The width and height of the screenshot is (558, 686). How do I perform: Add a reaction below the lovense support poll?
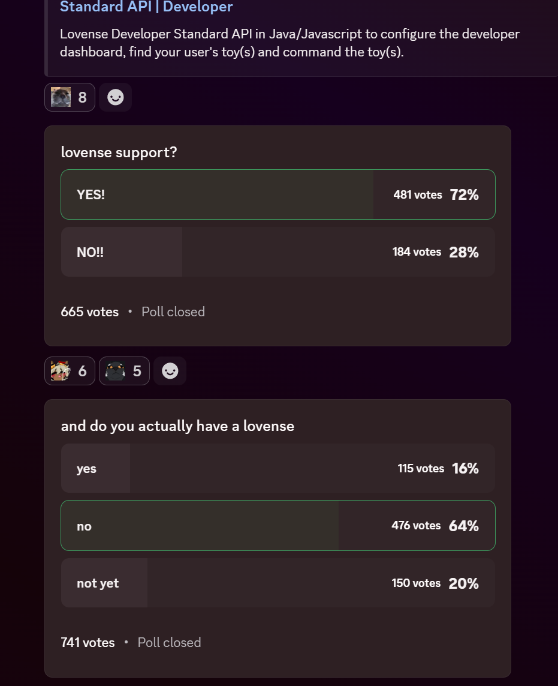170,371
